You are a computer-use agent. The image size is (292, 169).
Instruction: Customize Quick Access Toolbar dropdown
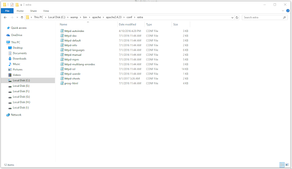click(x=21, y=5)
